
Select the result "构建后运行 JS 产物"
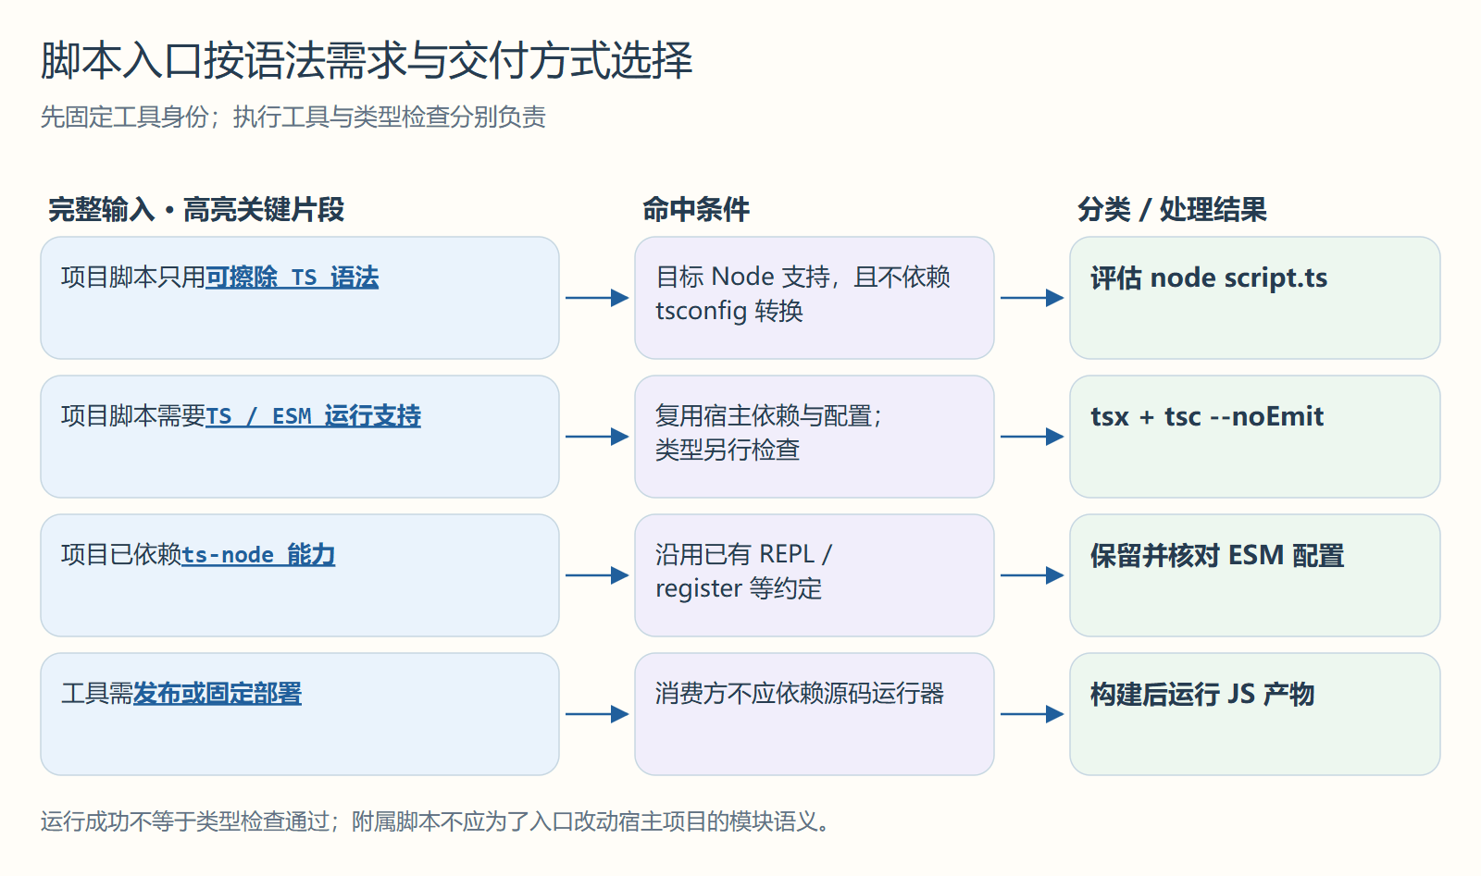point(1202,694)
